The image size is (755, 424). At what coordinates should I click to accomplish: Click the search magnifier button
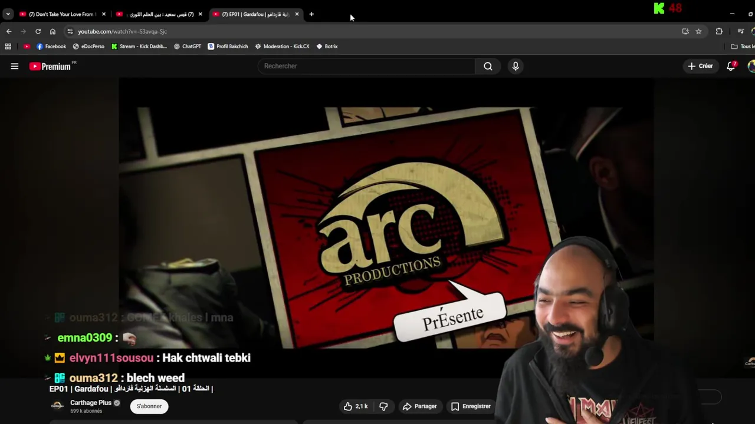point(488,66)
